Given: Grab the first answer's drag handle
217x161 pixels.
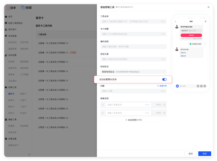Looking at the screenshot, I should [x=103, y=105].
